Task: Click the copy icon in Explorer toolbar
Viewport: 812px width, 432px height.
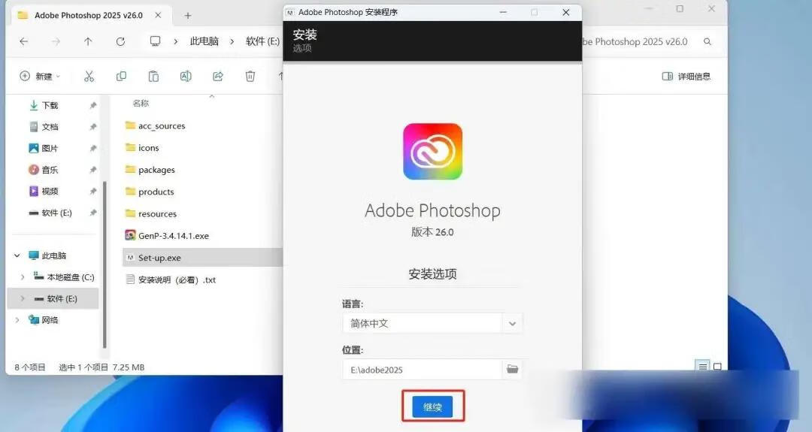Action: [121, 77]
